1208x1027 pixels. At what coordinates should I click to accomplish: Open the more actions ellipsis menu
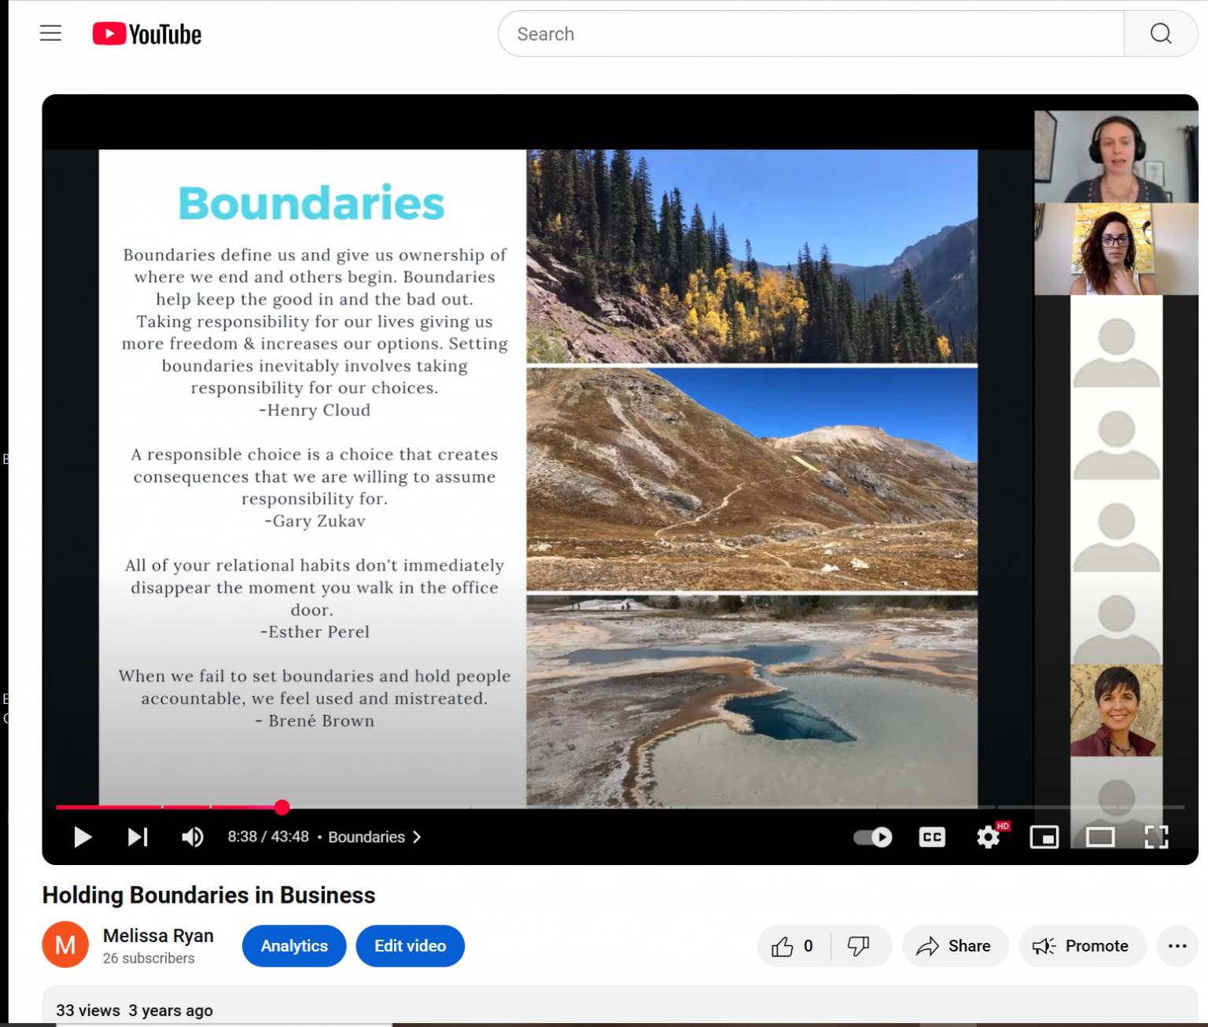point(1177,946)
